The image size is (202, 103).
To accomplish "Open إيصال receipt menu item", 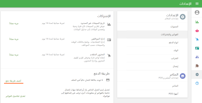I will point(152,66).
